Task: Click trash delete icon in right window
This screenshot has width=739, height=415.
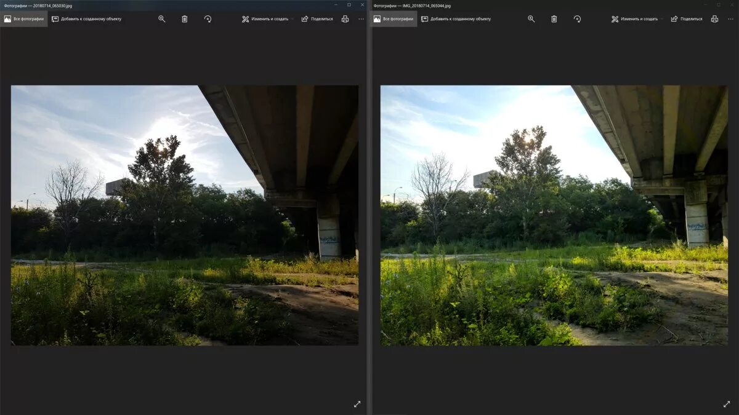Action: coord(554,19)
